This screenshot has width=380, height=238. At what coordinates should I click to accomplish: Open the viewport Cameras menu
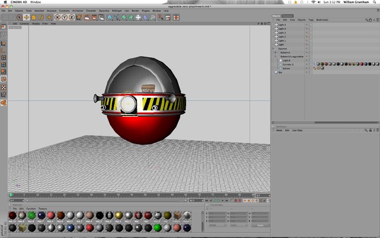[x=24, y=23]
